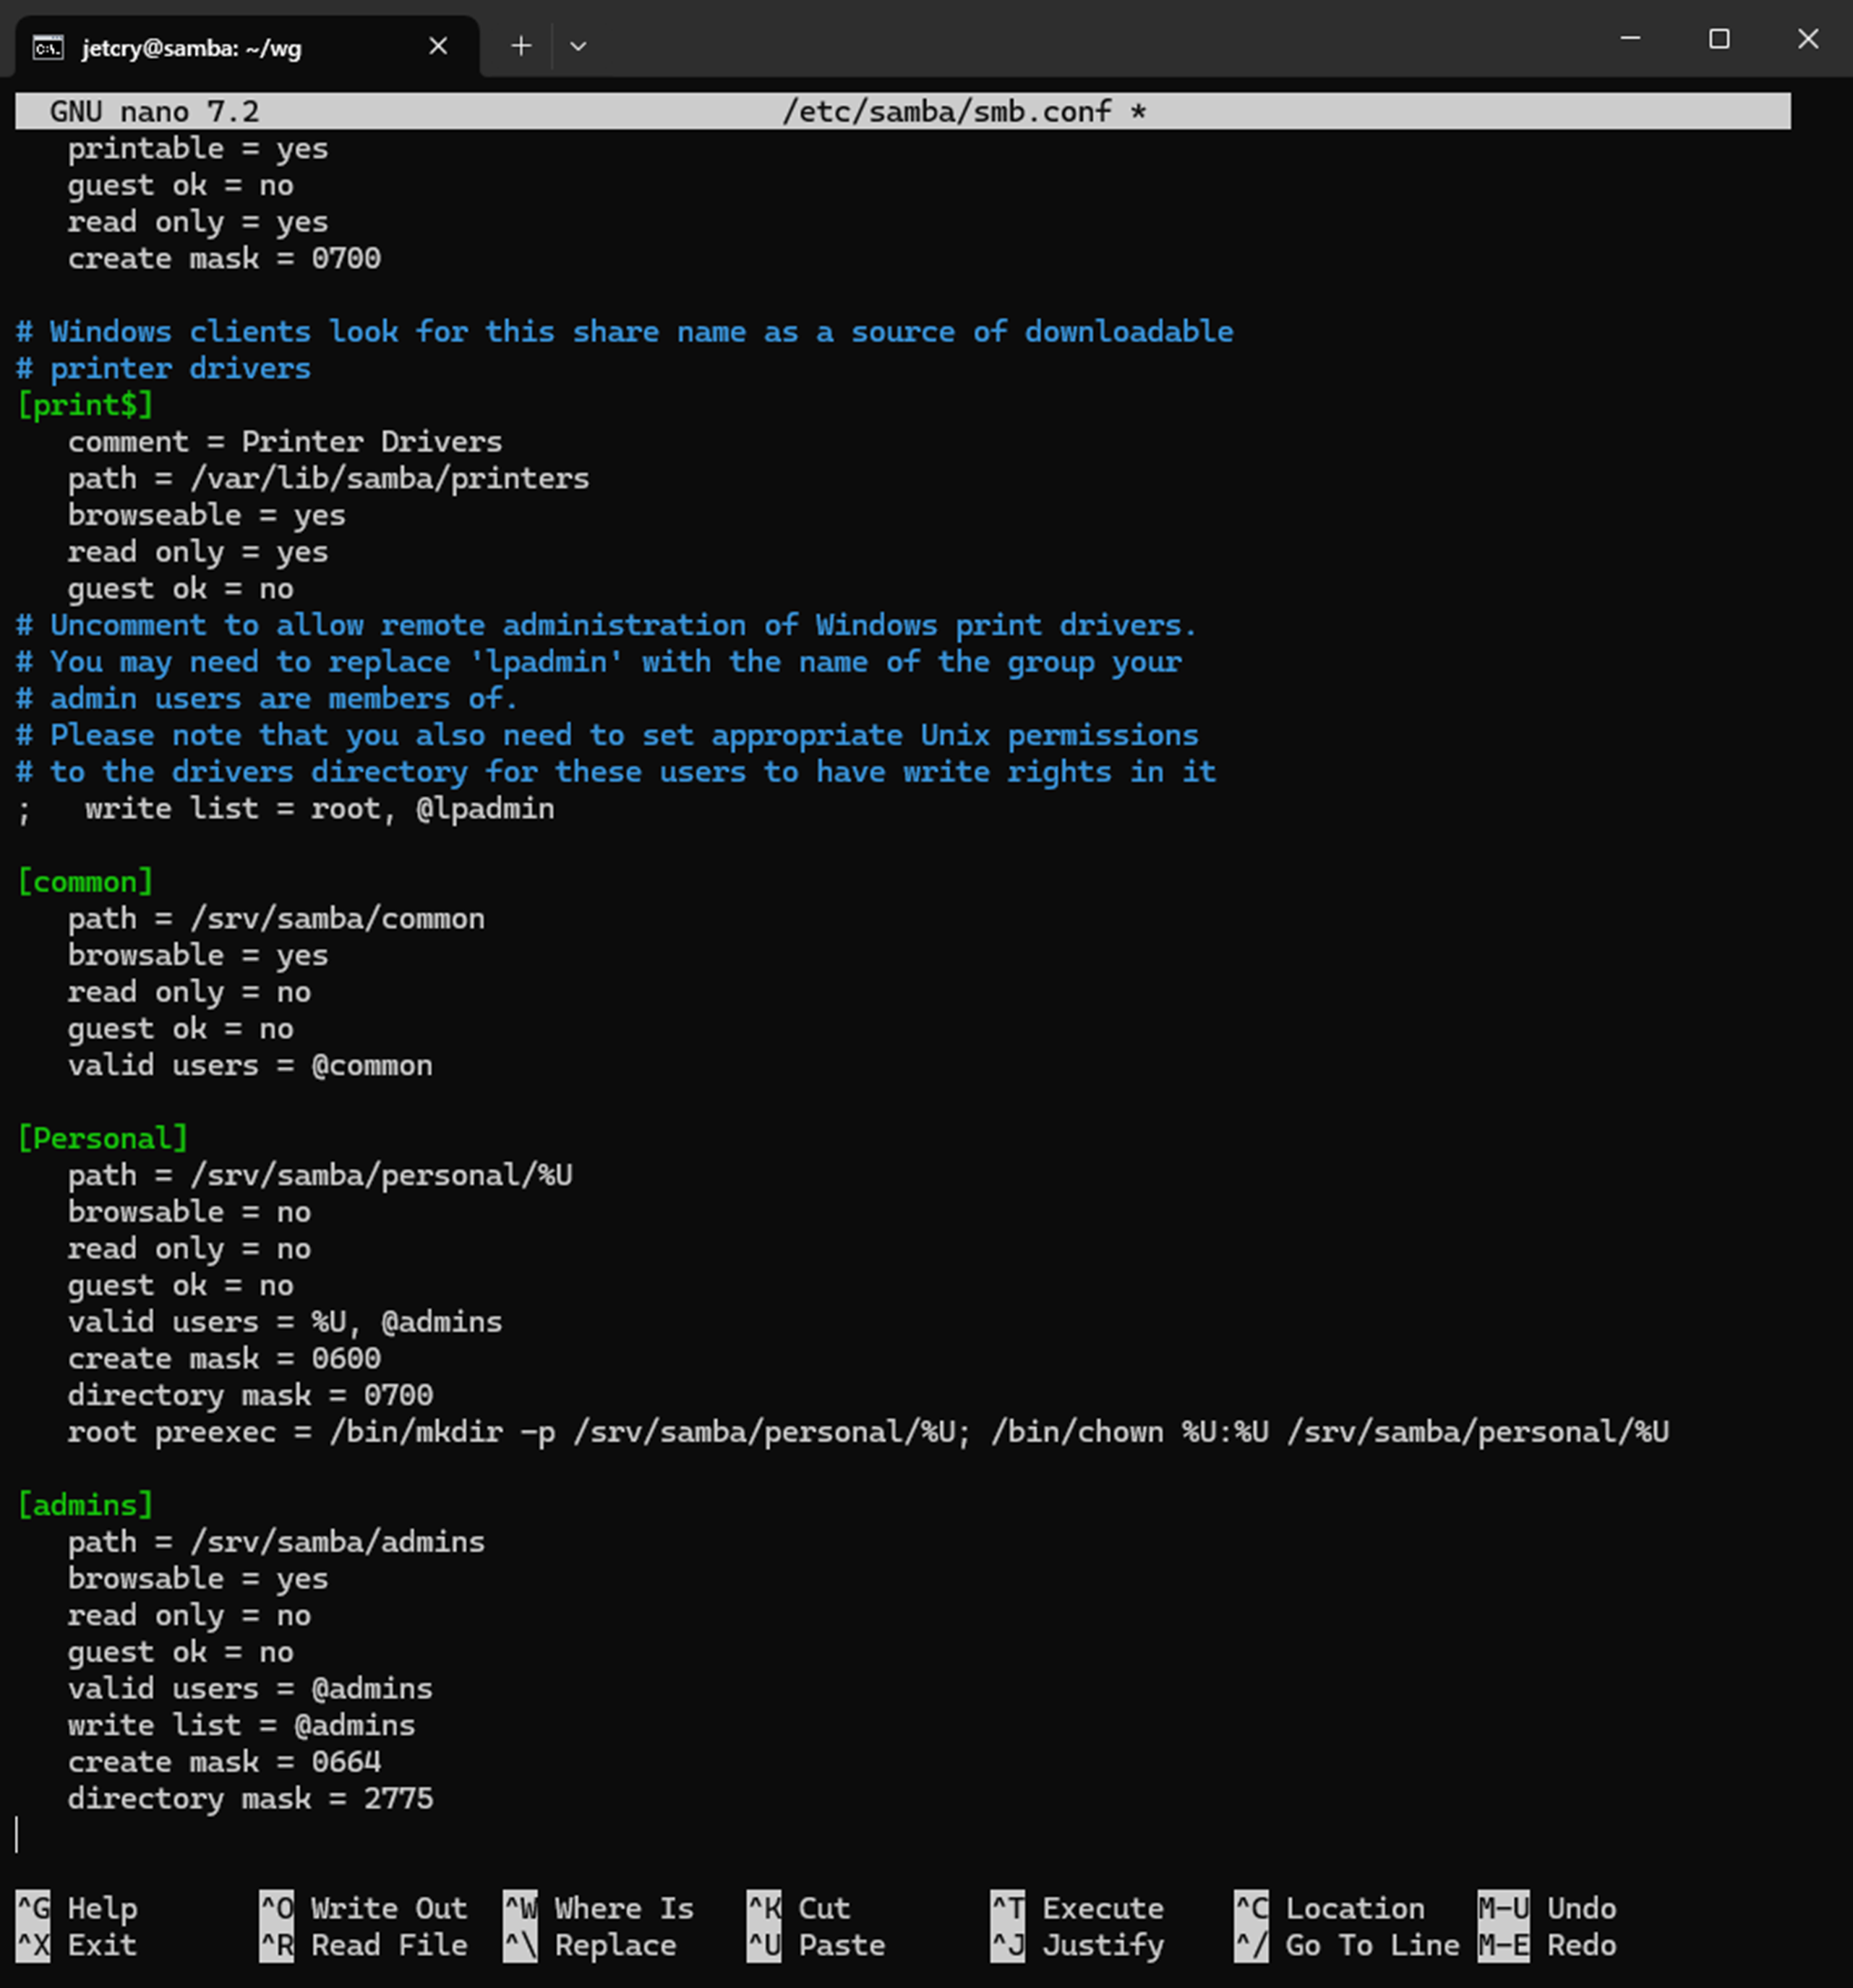Click the line 'create mask = 0700'
The image size is (1853, 1988).
(224, 259)
